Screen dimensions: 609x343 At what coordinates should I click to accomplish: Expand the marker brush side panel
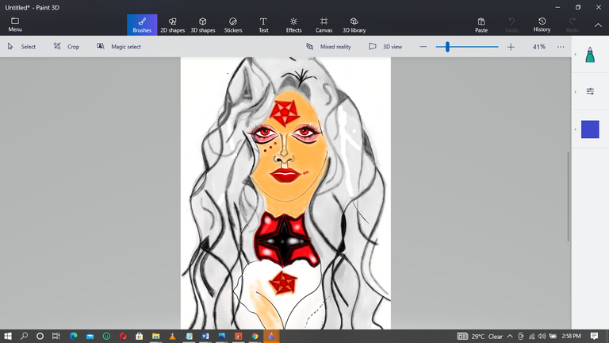point(590,55)
